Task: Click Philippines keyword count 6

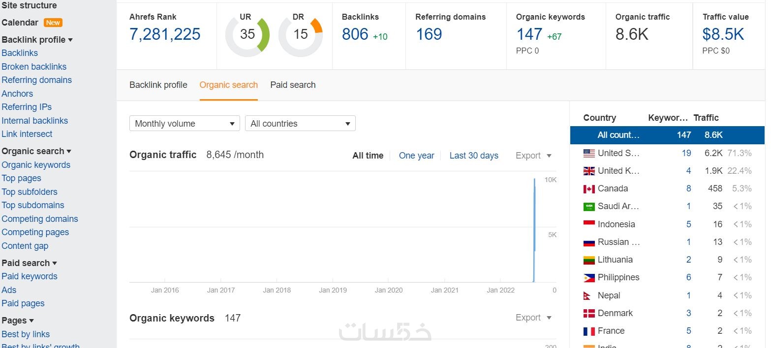Action: click(x=689, y=278)
